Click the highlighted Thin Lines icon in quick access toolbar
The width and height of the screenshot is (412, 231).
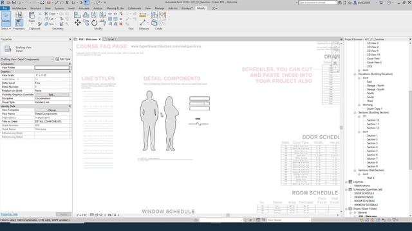tap(86, 3)
